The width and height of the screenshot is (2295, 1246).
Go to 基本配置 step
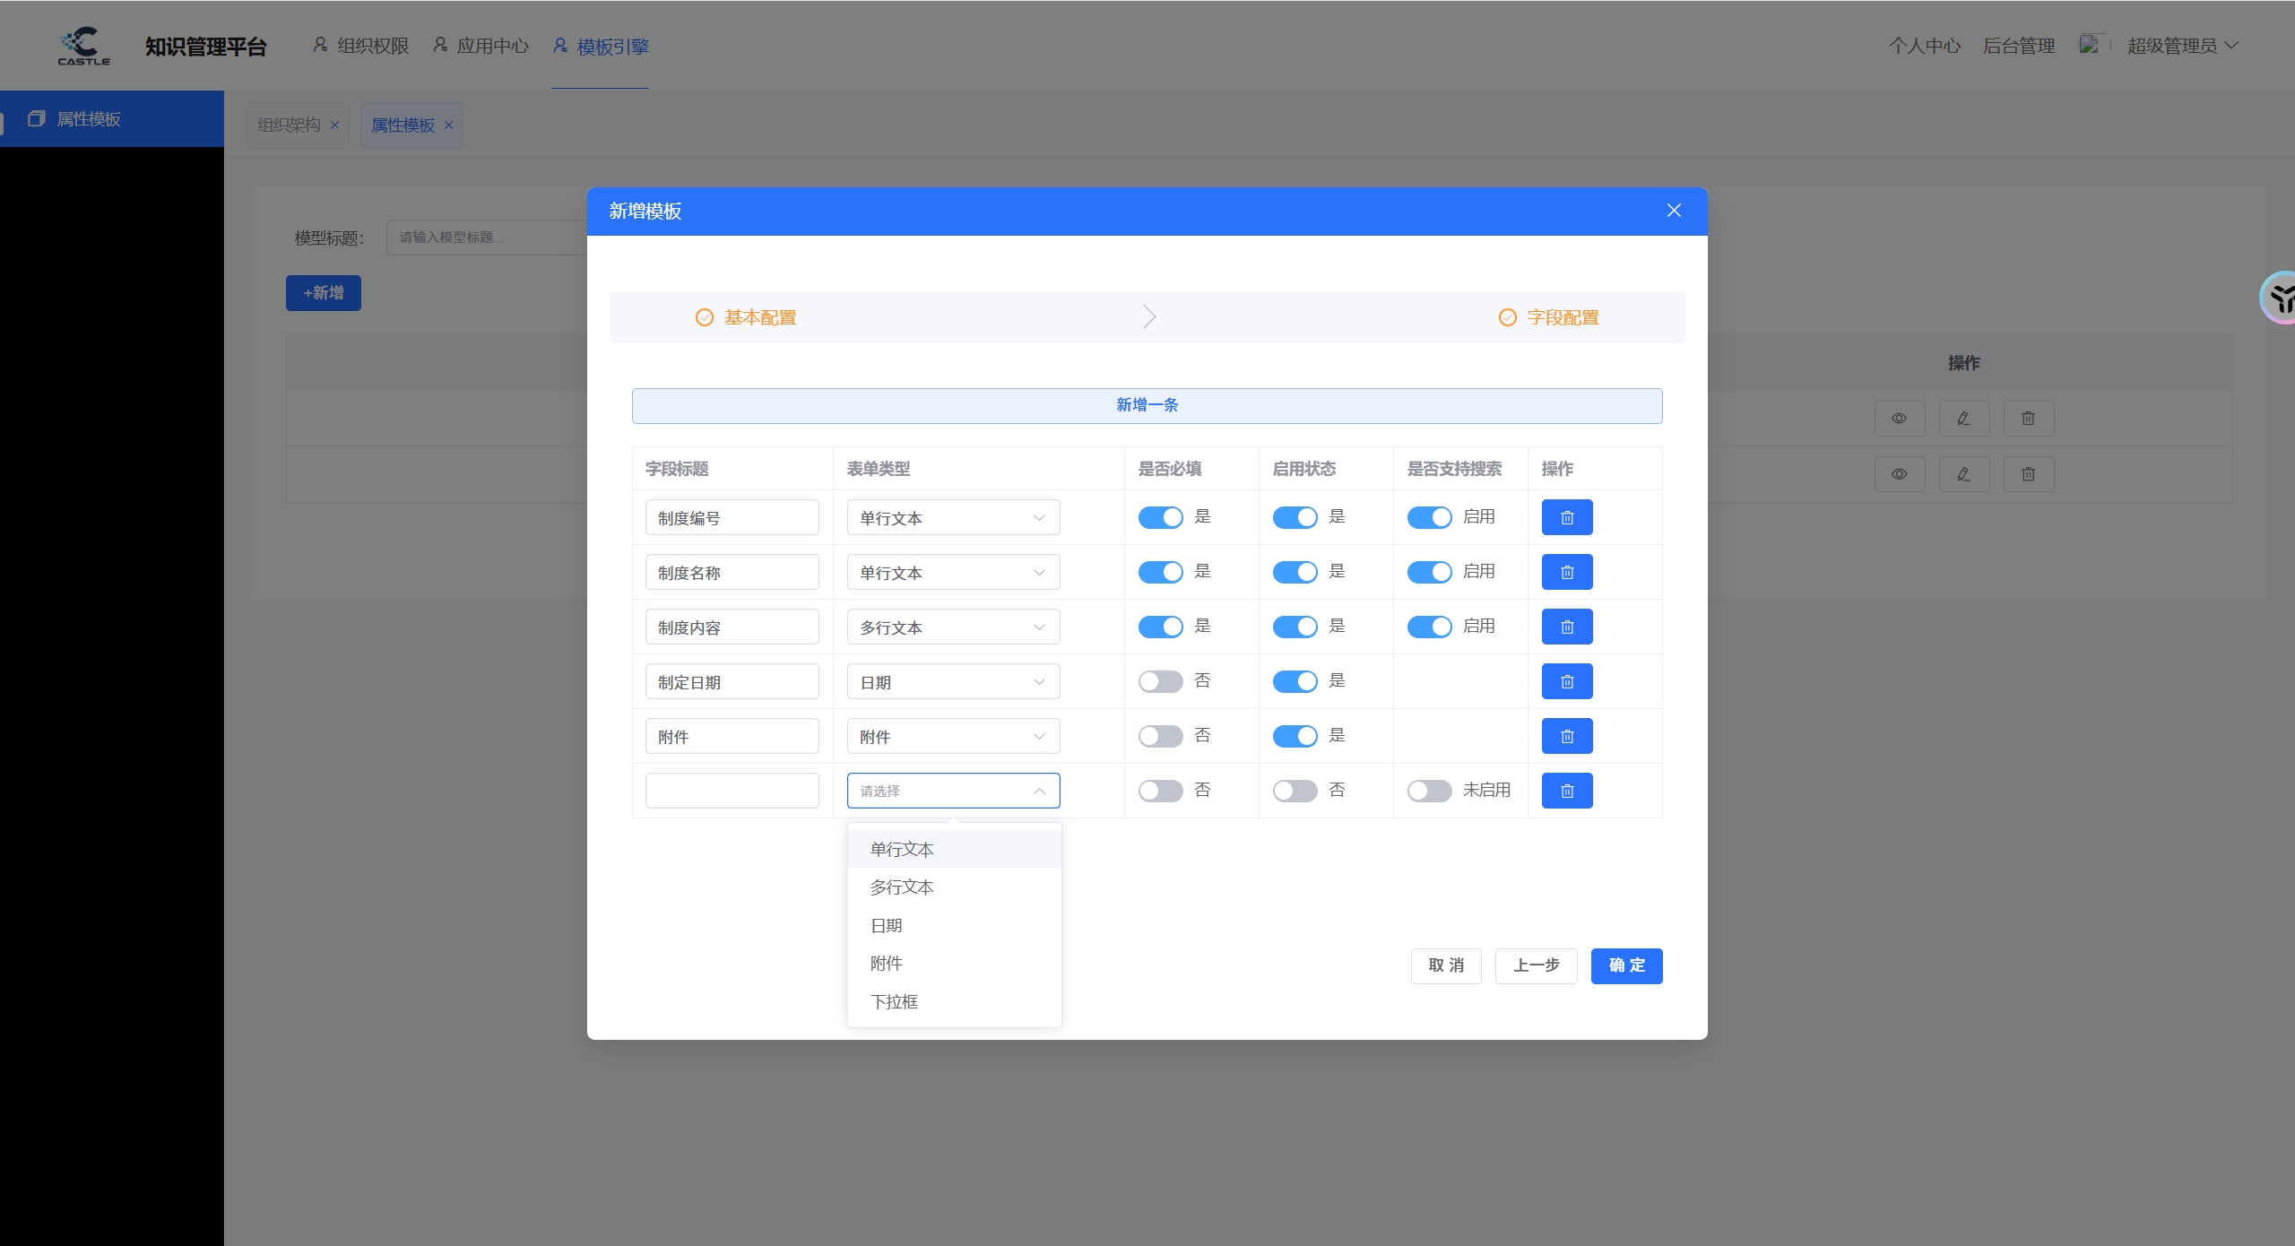tap(747, 317)
